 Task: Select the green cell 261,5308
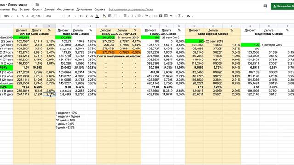point(106,38)
